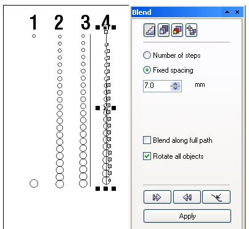
Task: Collapse the Blend docker with arrow
Action: click(227, 12)
